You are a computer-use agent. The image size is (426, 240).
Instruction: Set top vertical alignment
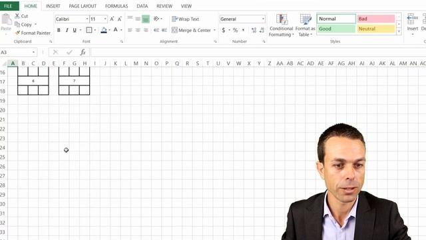(130, 19)
